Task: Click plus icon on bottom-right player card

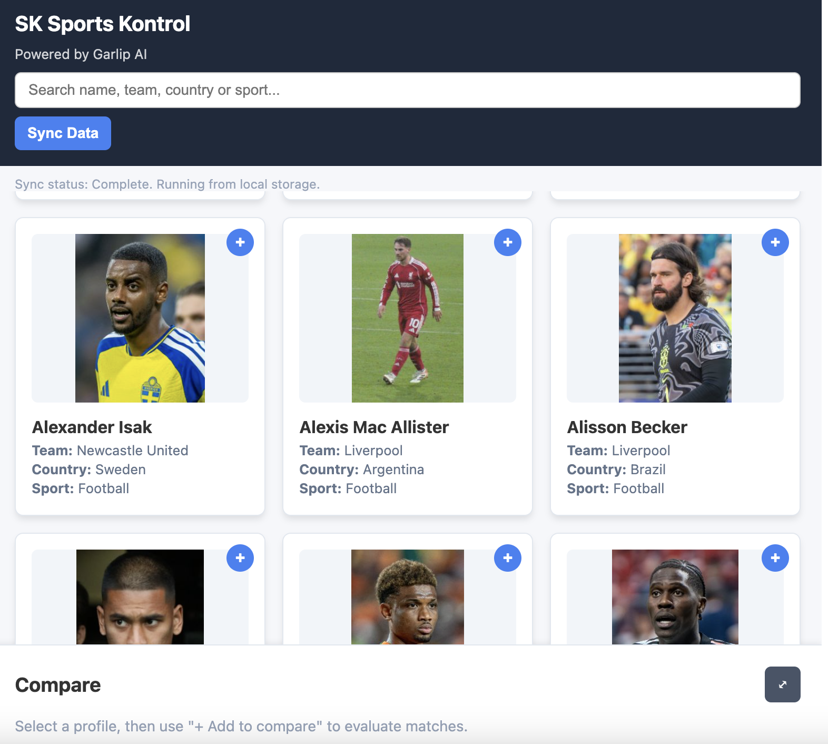Action: click(x=775, y=558)
